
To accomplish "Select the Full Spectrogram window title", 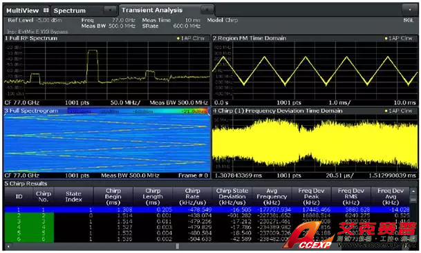I will pos(31,111).
